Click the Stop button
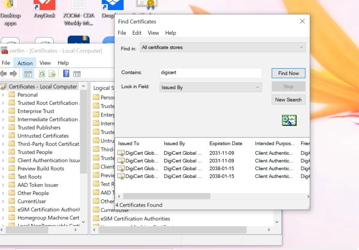 pyautogui.click(x=288, y=87)
